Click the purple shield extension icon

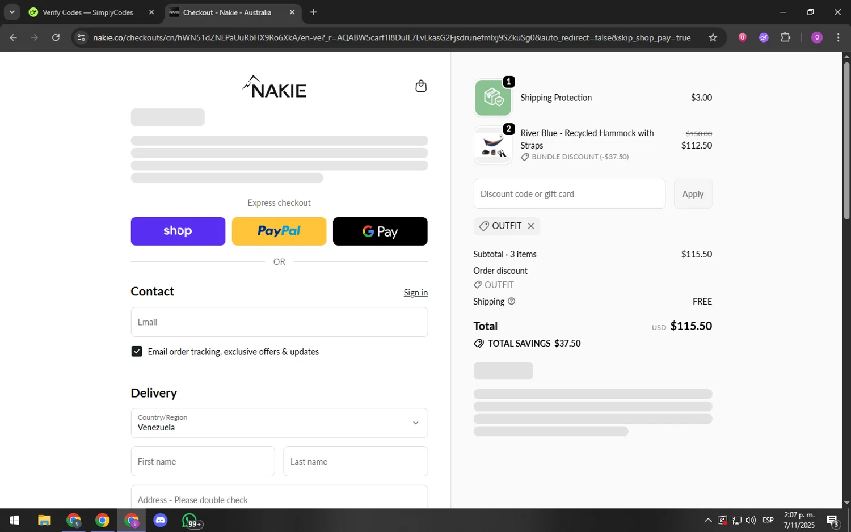click(742, 37)
